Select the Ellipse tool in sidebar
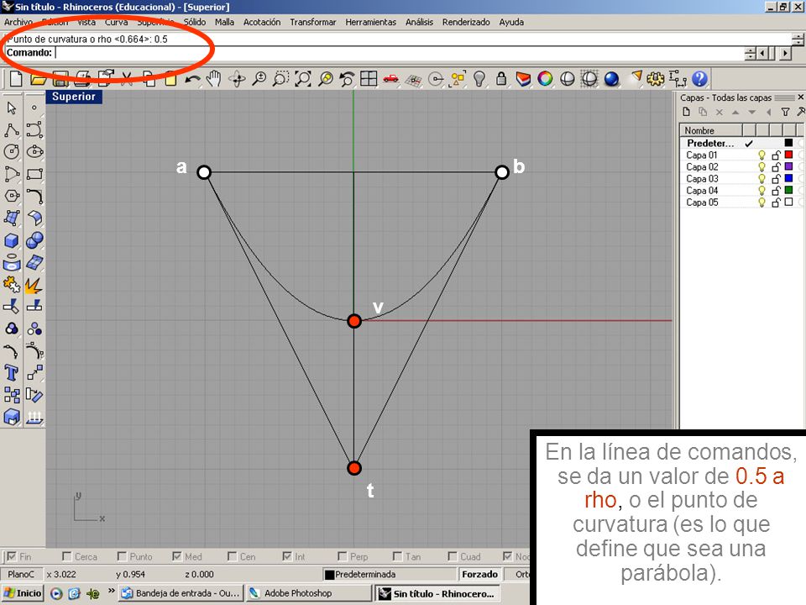806x605 pixels. [x=34, y=152]
